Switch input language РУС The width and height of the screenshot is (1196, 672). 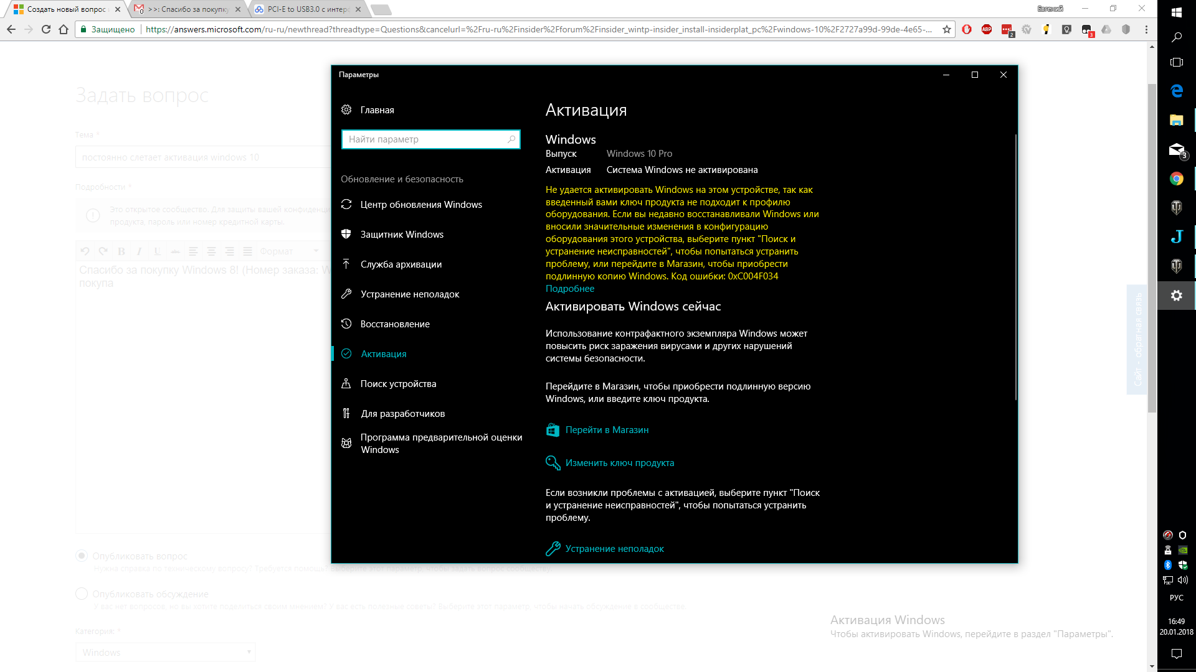coord(1177,597)
